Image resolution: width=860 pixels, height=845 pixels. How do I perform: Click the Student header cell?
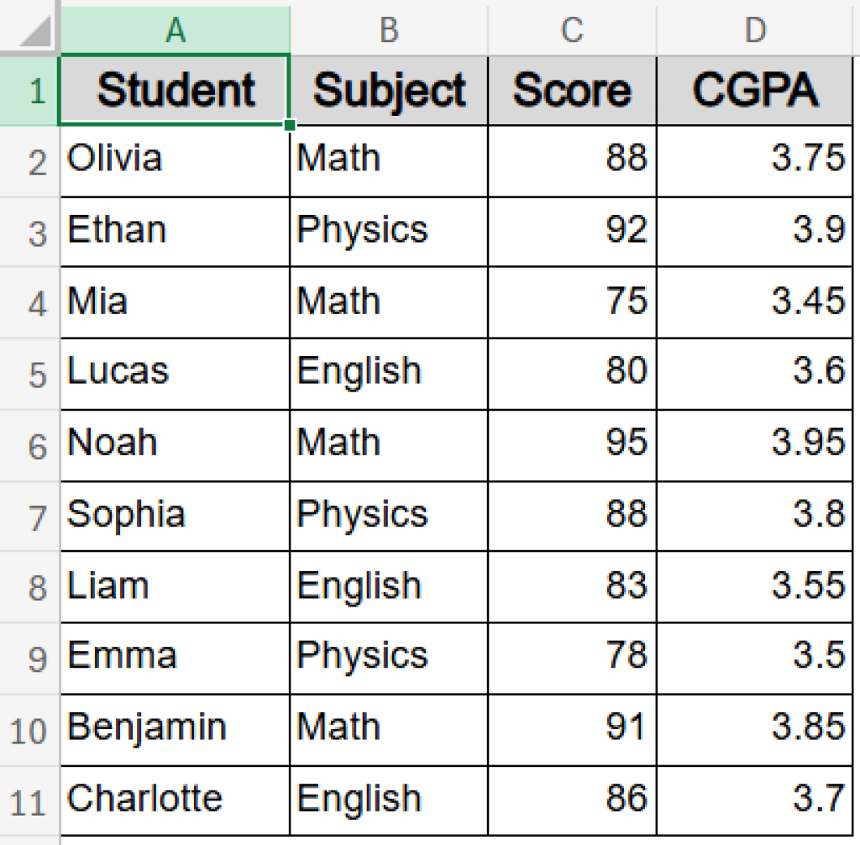[175, 91]
